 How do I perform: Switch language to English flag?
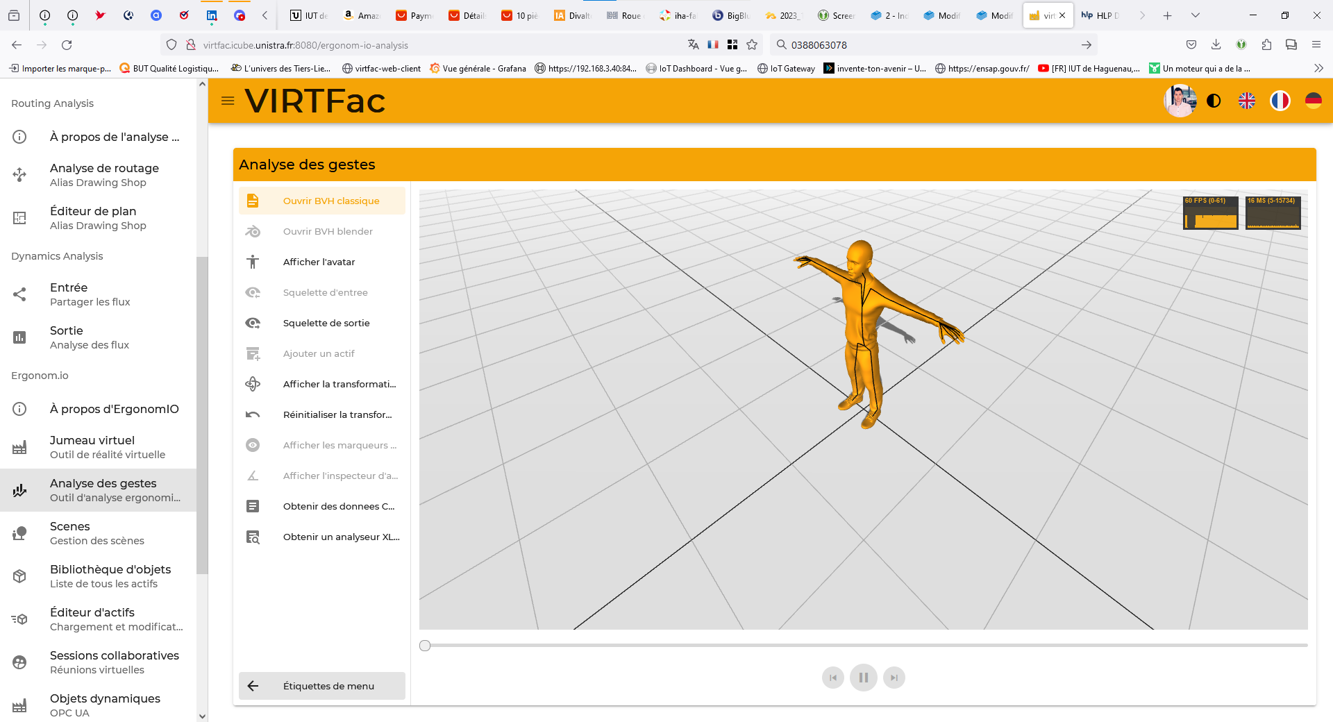[x=1247, y=101]
